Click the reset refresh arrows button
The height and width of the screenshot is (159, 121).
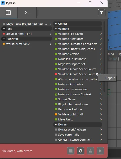(x=80, y=151)
